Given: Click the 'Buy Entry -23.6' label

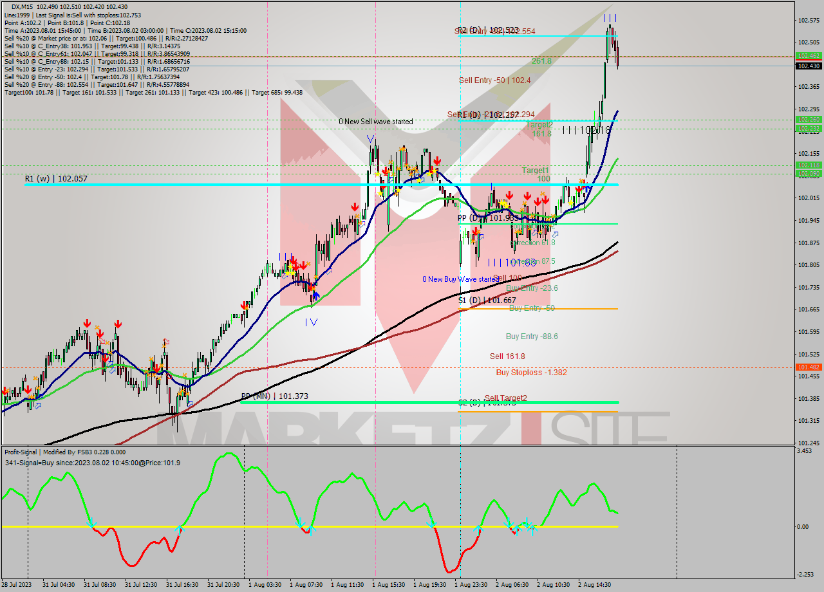Looking at the screenshot, I should coord(532,288).
